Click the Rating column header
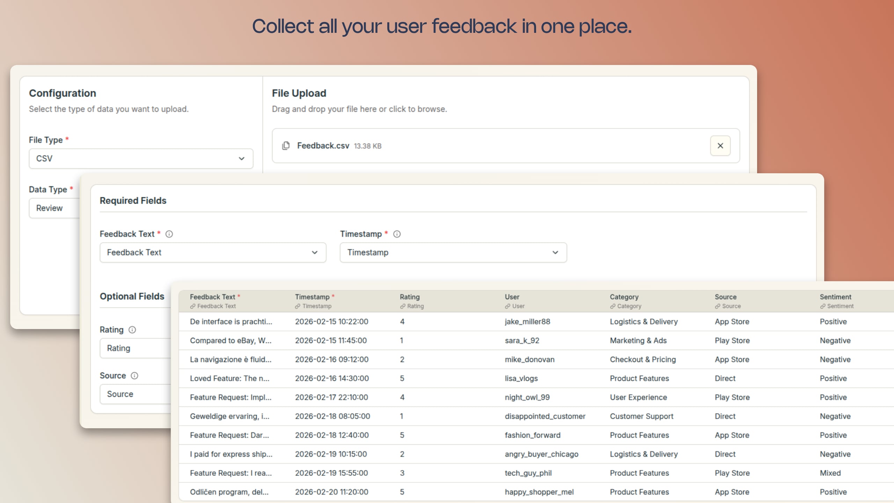 [x=410, y=297]
